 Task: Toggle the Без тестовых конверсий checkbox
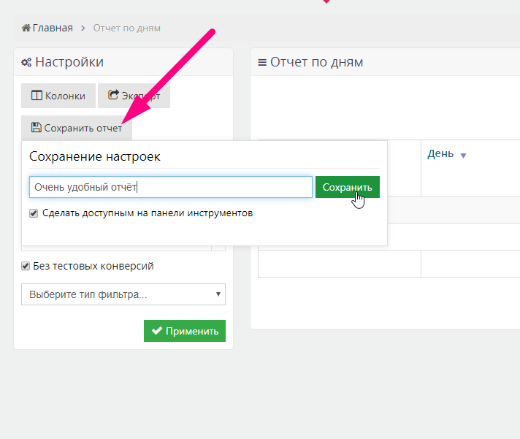coord(26,266)
